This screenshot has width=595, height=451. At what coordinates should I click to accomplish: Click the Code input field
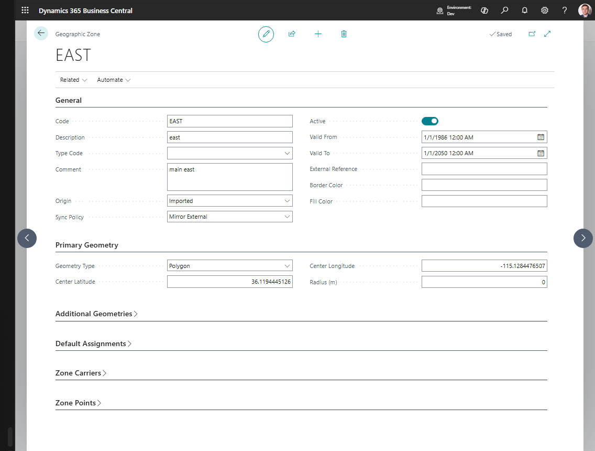(230, 121)
